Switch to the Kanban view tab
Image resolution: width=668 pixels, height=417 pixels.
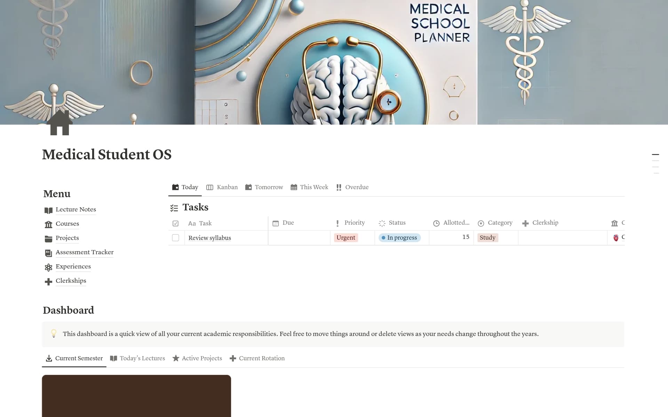pyautogui.click(x=222, y=187)
